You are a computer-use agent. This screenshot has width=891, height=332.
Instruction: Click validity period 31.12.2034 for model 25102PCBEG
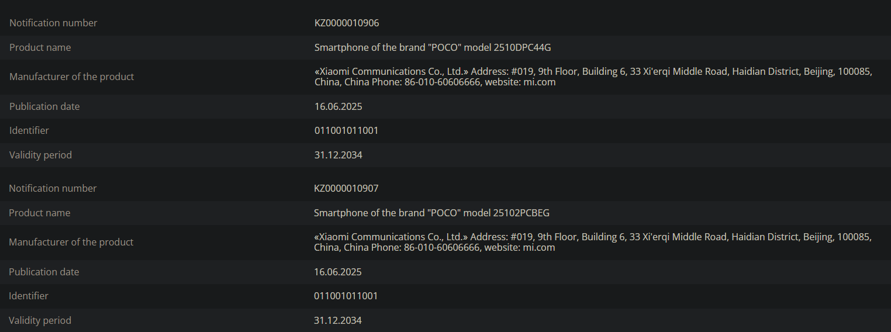(x=337, y=320)
